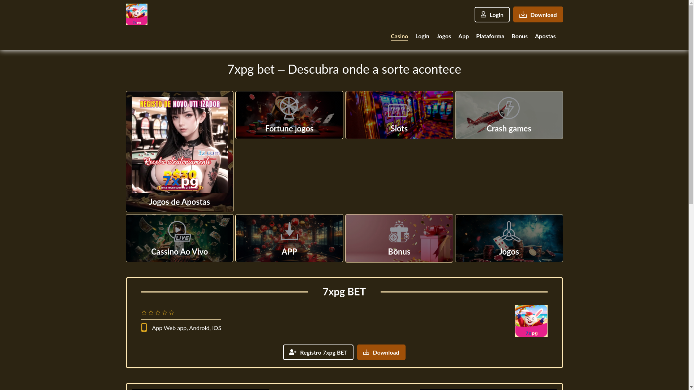Open Bonus navigation item
The height and width of the screenshot is (390, 694).
pos(519,36)
